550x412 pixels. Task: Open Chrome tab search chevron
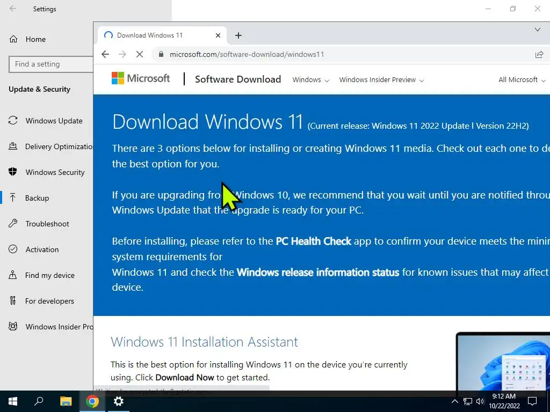[x=537, y=30]
